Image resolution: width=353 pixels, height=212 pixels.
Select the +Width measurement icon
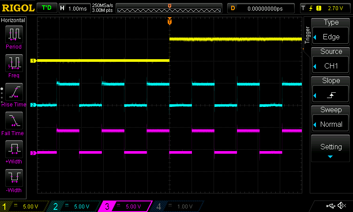14,149
